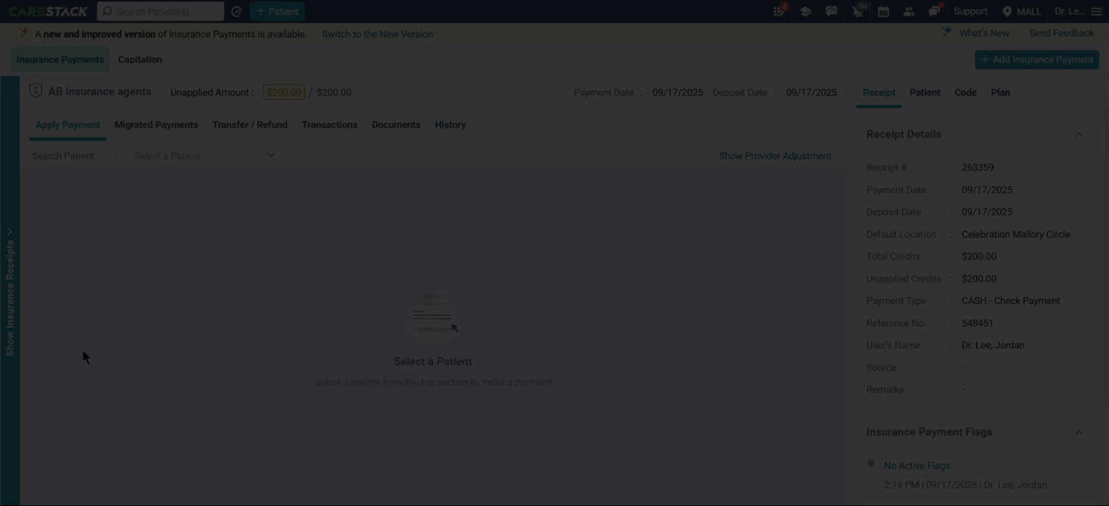Focus the Search Patient(s) field

tap(160, 12)
